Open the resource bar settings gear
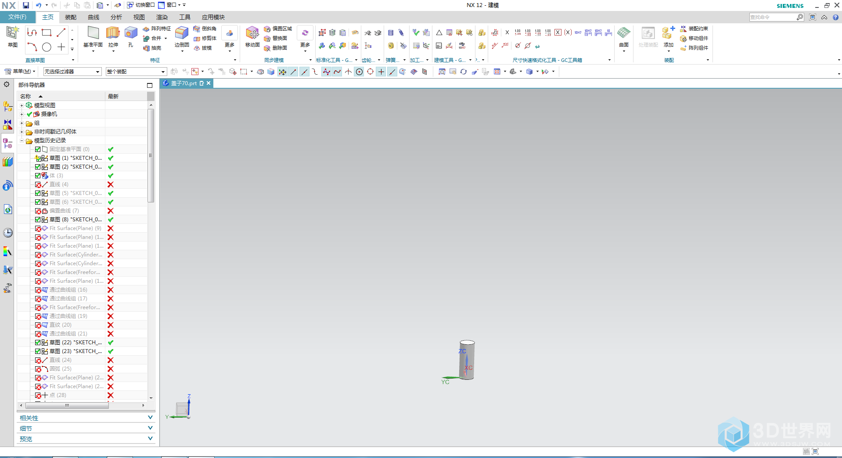The image size is (842, 458). 7,84
